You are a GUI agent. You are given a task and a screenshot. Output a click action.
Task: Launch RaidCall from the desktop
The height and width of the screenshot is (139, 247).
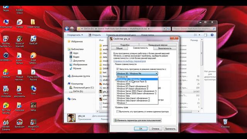33,40
